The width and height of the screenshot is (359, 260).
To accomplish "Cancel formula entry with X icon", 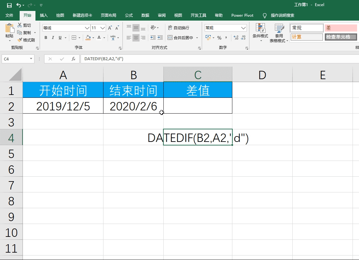I will point(50,59).
